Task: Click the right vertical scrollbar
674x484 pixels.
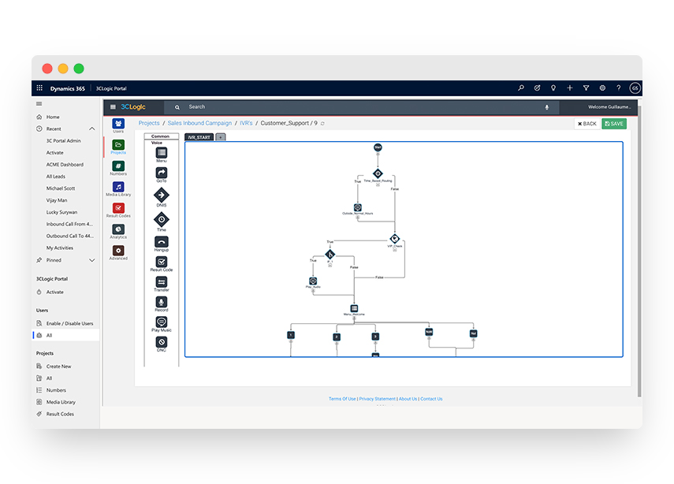Action: [x=639, y=251]
